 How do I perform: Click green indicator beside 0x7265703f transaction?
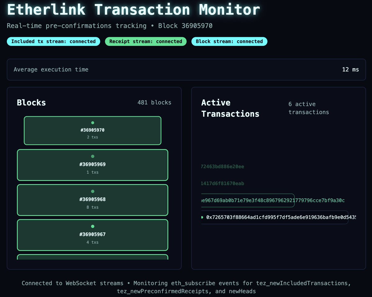(202, 217)
